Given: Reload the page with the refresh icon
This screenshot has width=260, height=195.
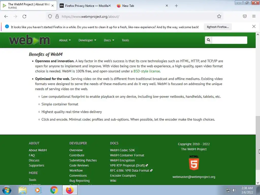Looking at the screenshot, I should (x=24, y=17).
